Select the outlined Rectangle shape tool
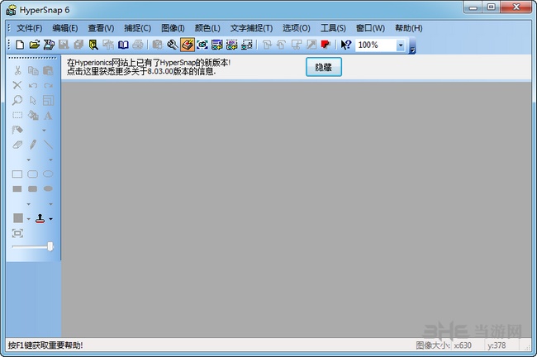Viewport: 537px width, 357px height. [x=17, y=174]
